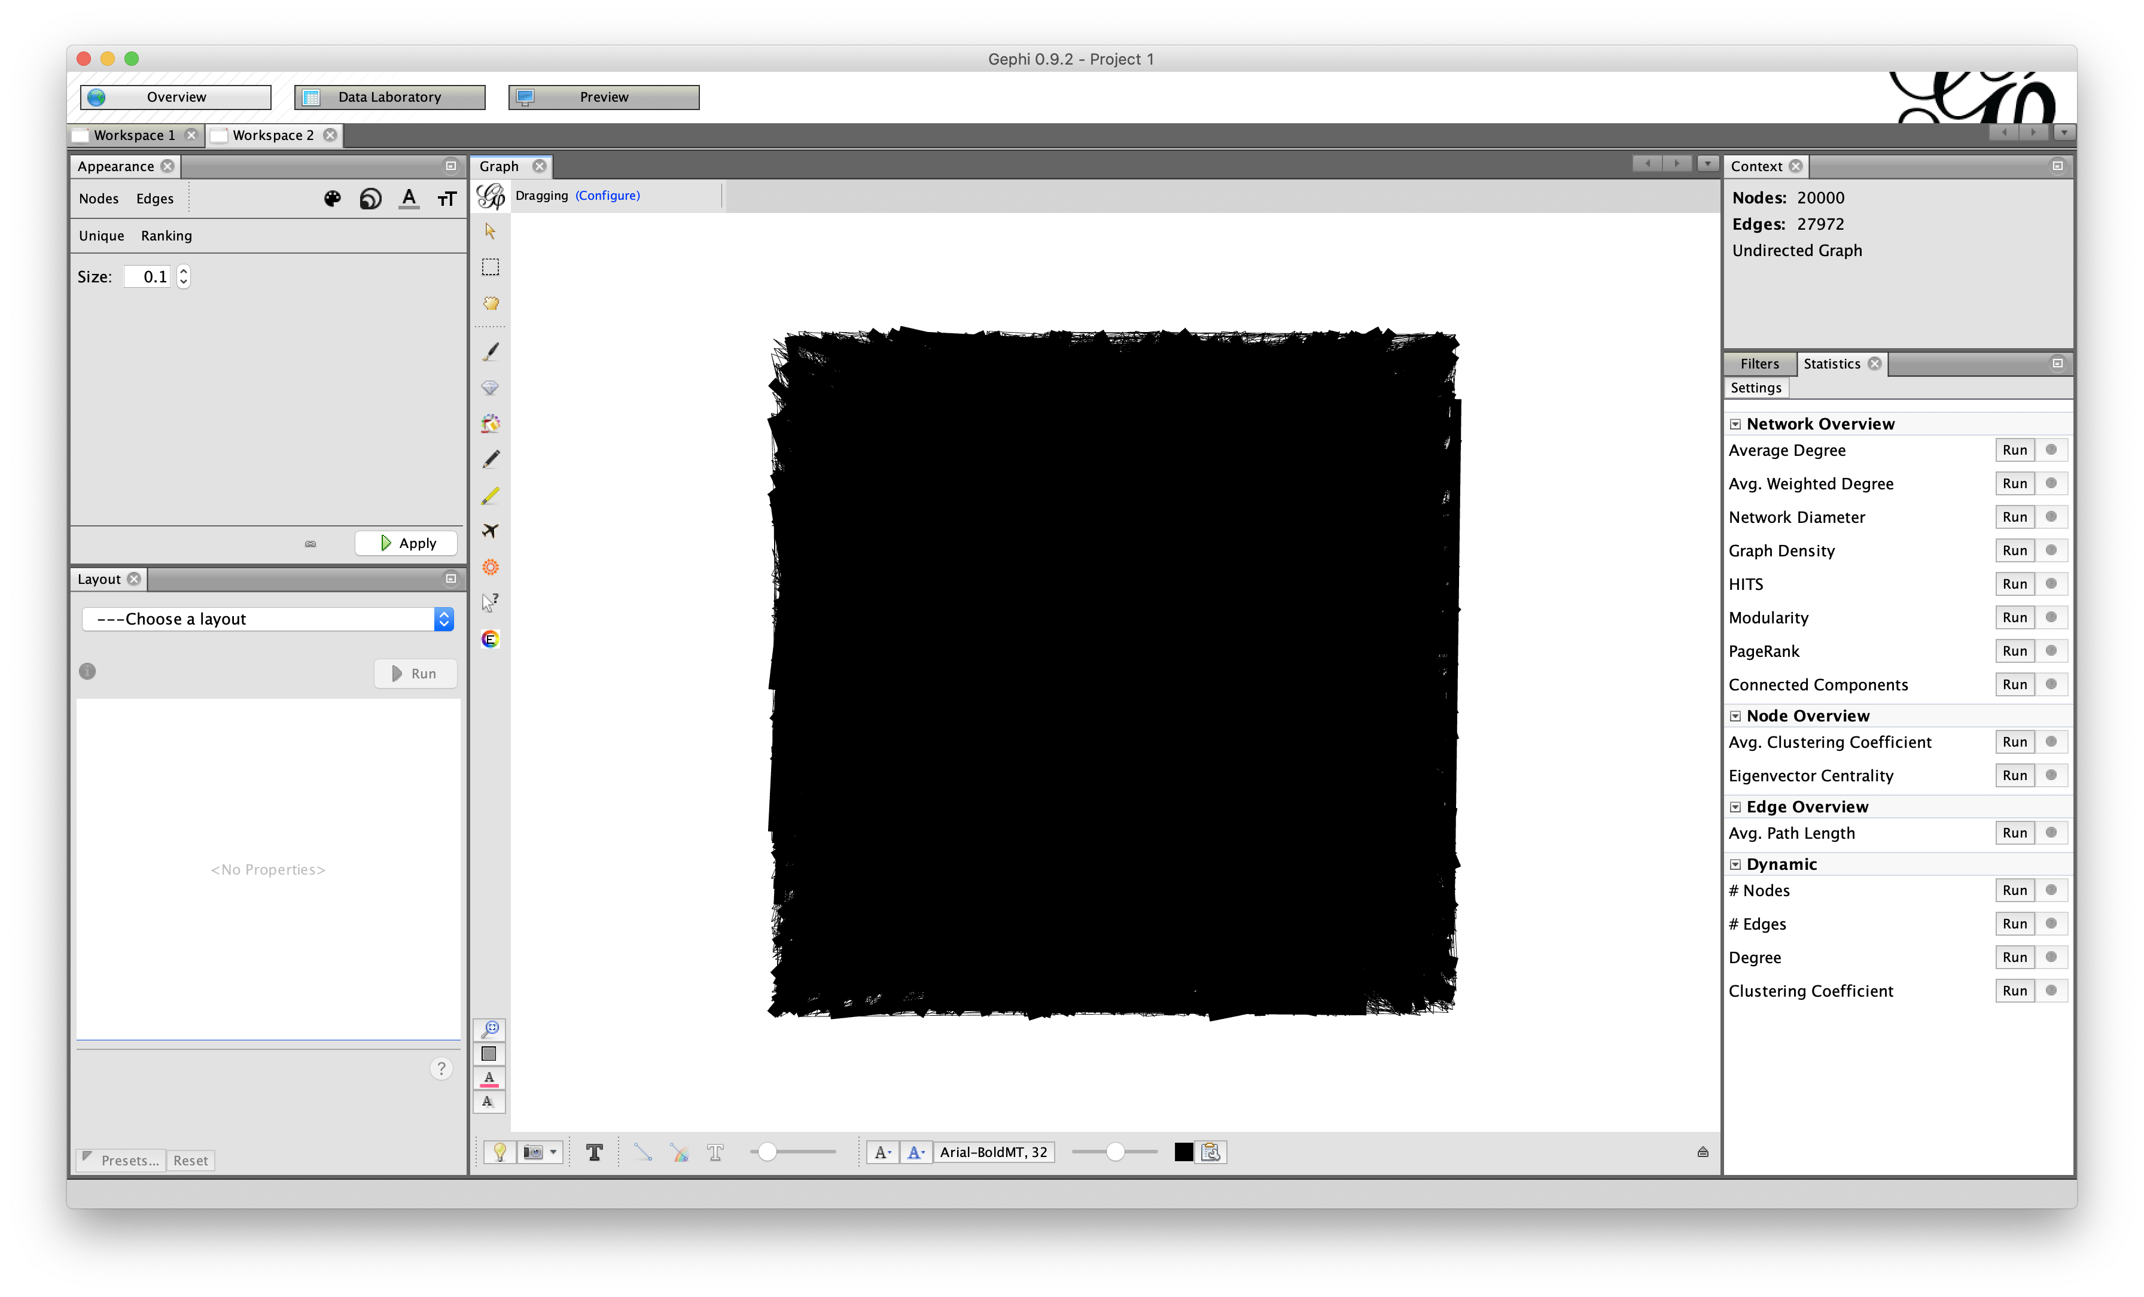This screenshot has height=1297, width=2144.
Task: Take a screenshot with camera icon
Action: coord(534,1152)
